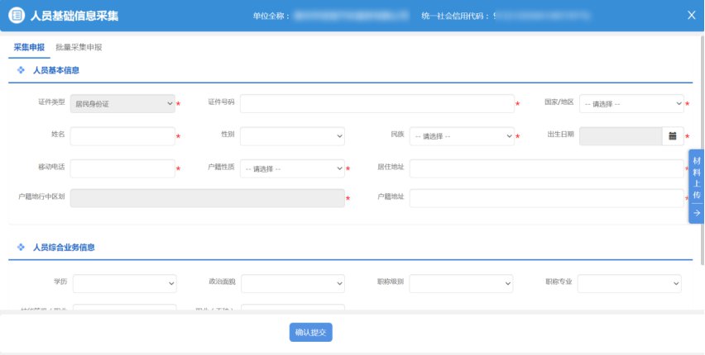Click the form icon beside 人员基础信息采集 title
Screen dimensions: 705x355
(16, 15)
